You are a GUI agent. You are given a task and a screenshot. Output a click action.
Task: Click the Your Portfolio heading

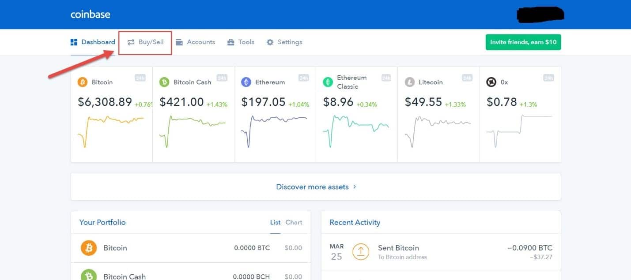pos(102,222)
